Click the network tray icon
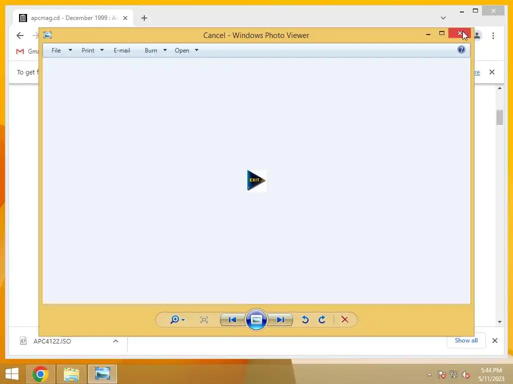513x384 pixels. click(454, 374)
